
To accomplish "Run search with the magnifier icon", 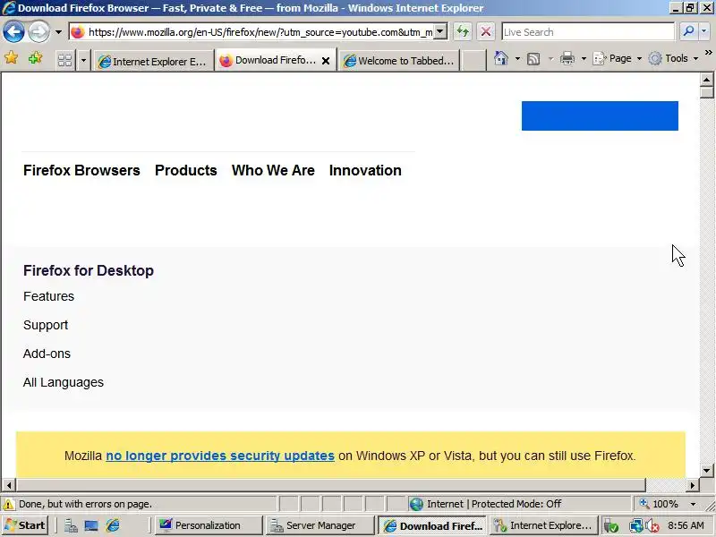I will click(688, 31).
